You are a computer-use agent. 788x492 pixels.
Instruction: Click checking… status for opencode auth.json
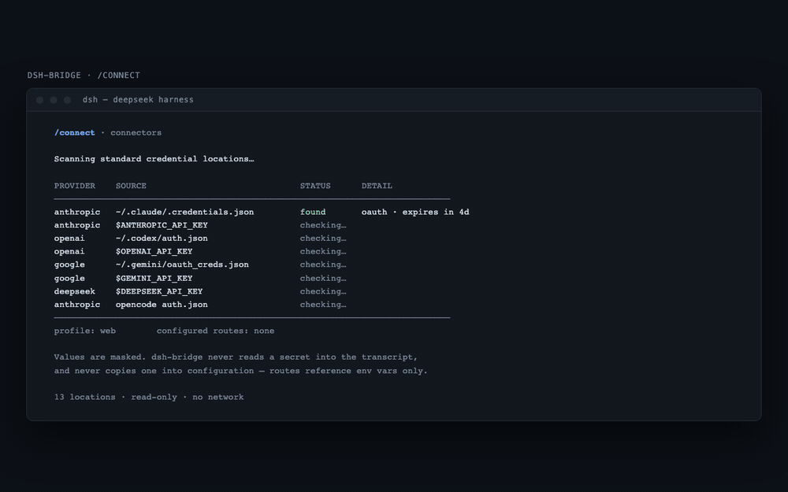pos(322,304)
